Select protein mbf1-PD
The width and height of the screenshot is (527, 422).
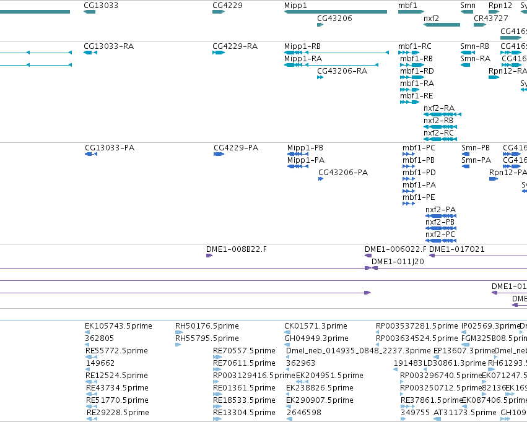409,179
